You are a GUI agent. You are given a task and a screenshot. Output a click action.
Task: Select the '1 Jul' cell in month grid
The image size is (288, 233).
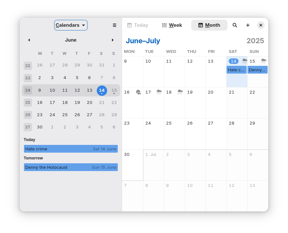pyautogui.click(x=154, y=165)
